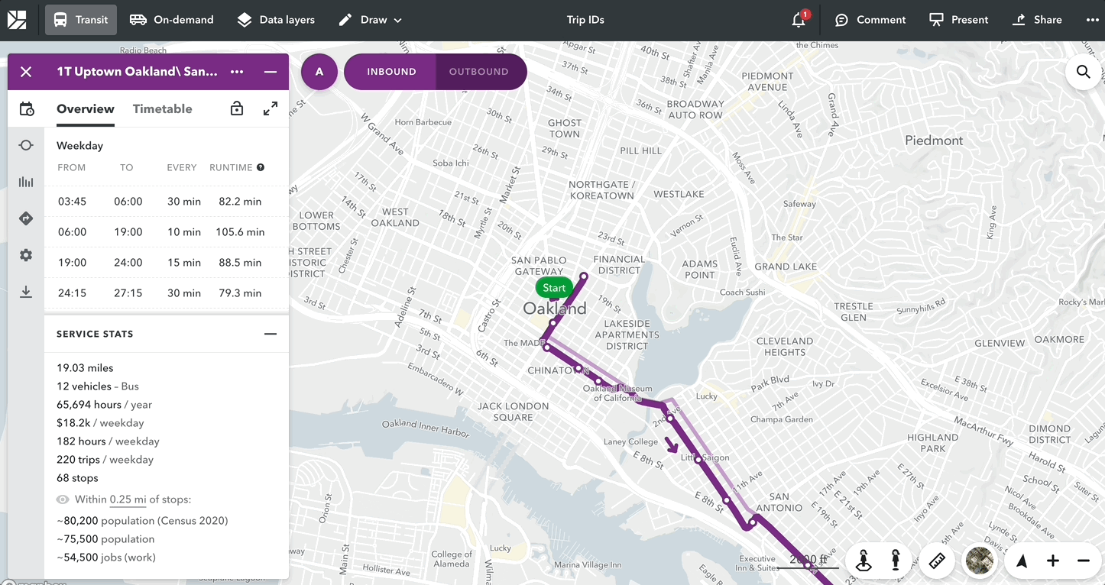Click the compass north arrow icon
The width and height of the screenshot is (1105, 585).
coord(1022,561)
